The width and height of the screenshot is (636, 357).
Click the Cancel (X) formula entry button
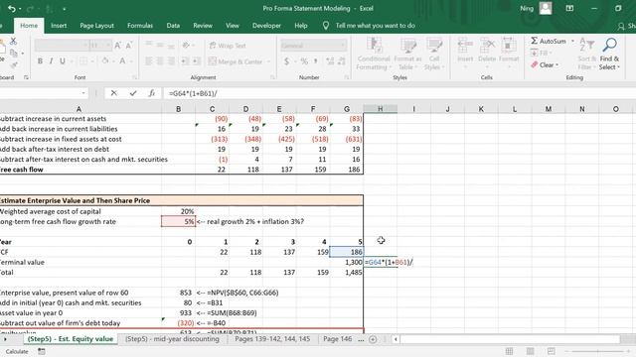click(114, 93)
